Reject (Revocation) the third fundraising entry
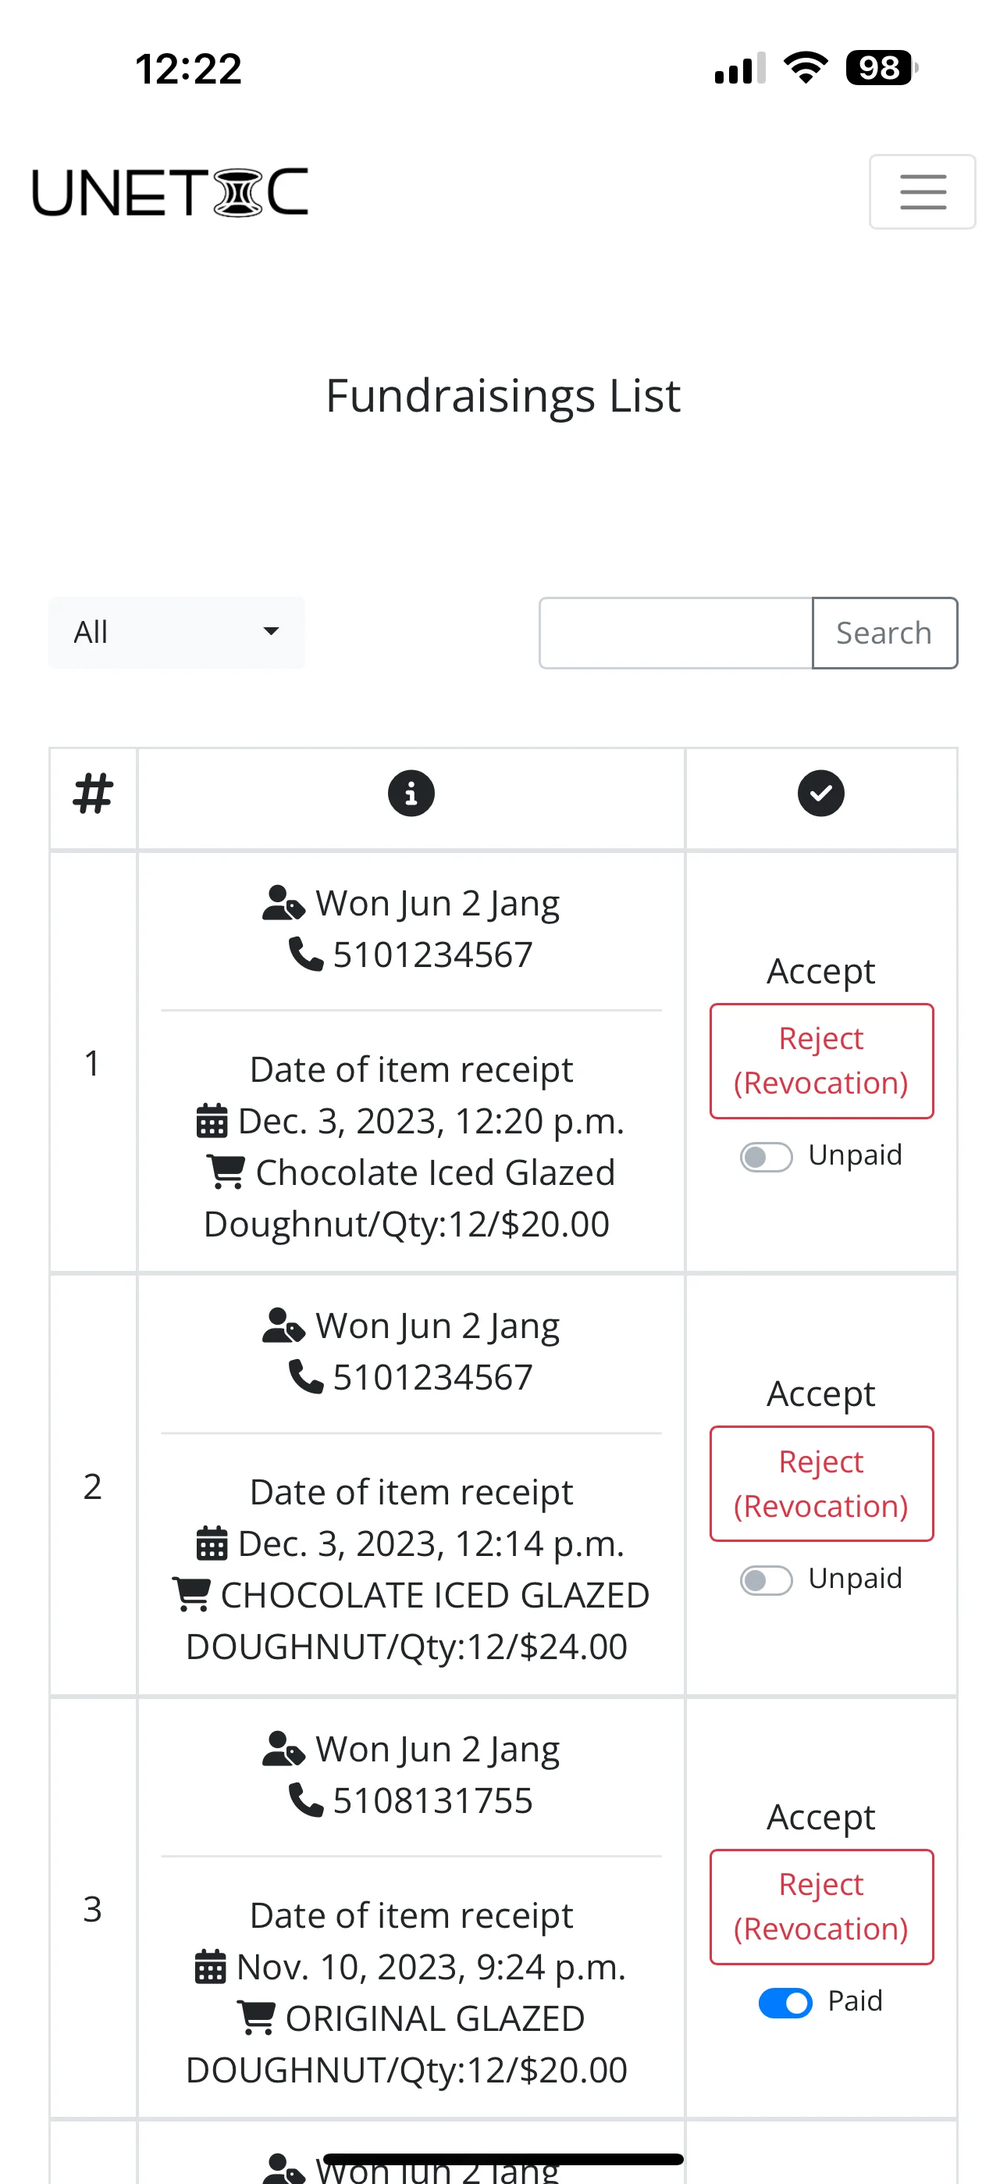 (x=821, y=1907)
